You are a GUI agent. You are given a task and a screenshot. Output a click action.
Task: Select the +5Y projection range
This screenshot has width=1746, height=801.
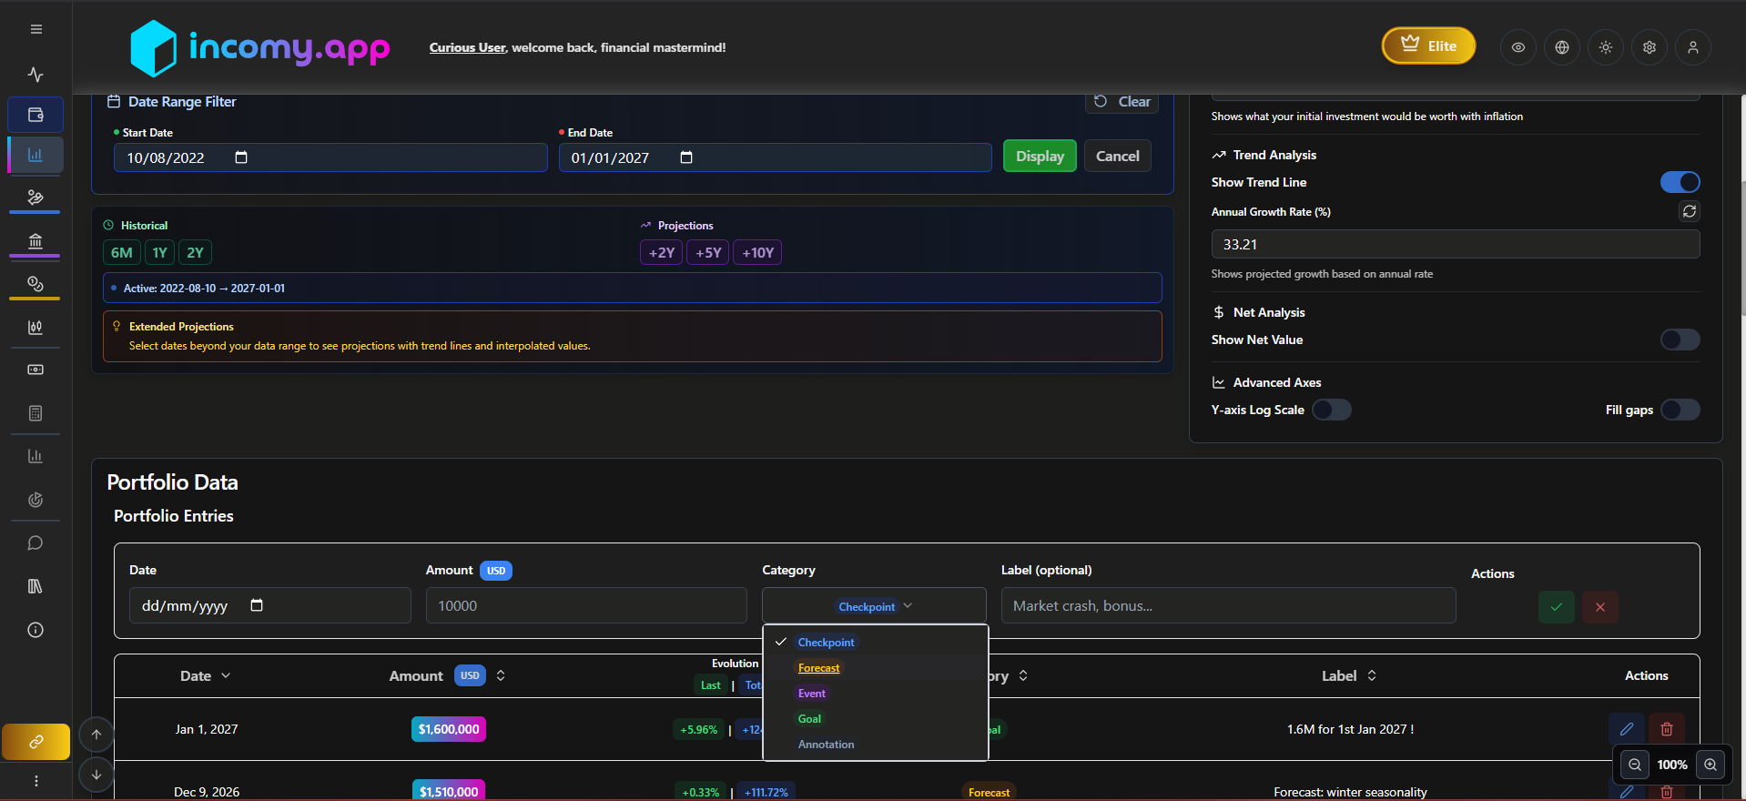708,252
